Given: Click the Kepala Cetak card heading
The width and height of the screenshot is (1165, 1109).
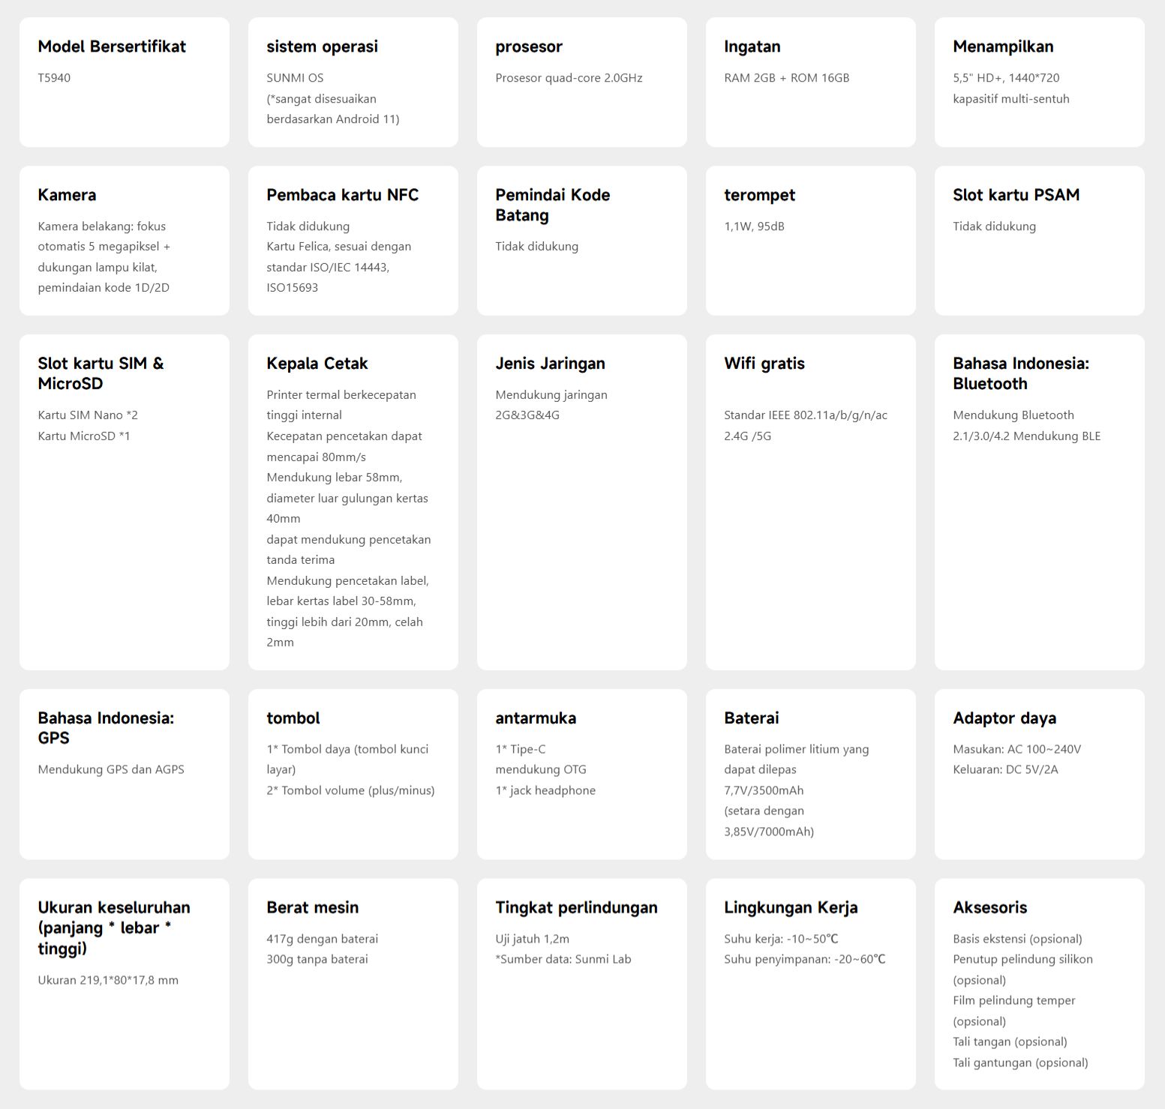Looking at the screenshot, I should pos(317,364).
